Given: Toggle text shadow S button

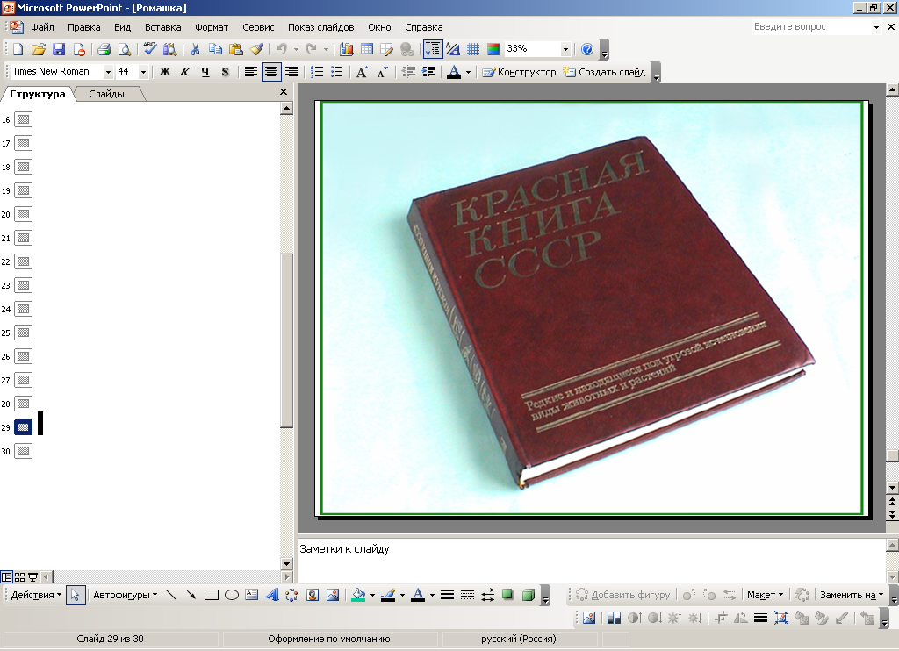Looking at the screenshot, I should [x=226, y=72].
